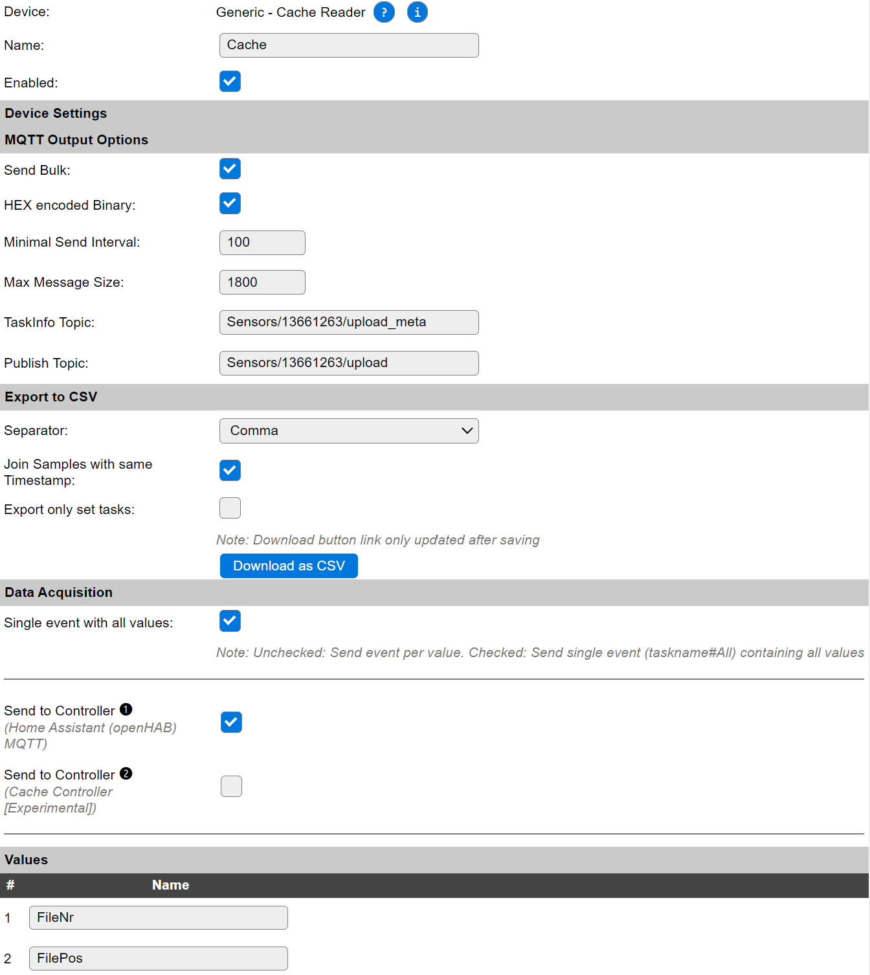Click the Publish Topic input field

pos(349,363)
